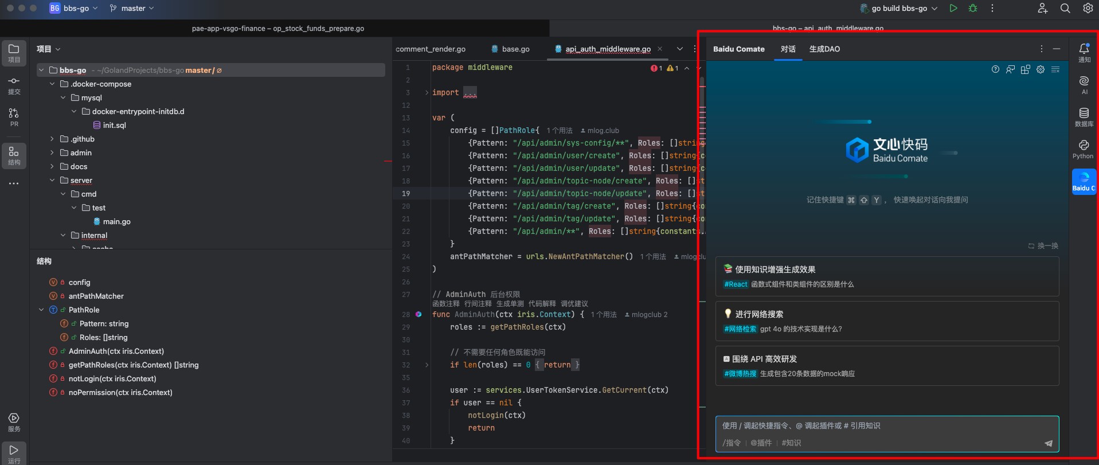Switch to the base.go editor tab
The height and width of the screenshot is (465, 1099).
point(510,49)
